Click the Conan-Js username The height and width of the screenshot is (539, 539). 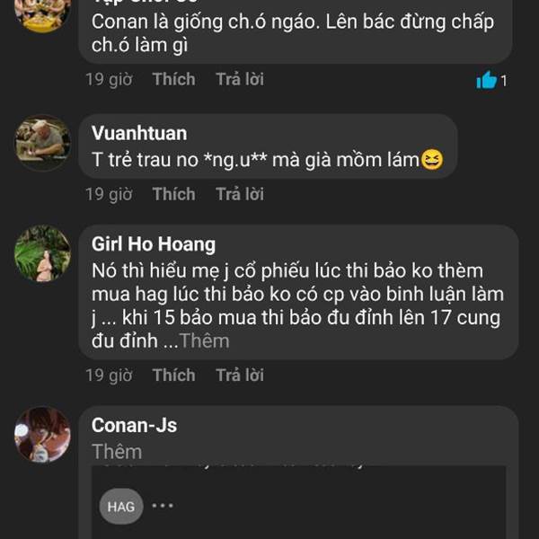(134, 426)
